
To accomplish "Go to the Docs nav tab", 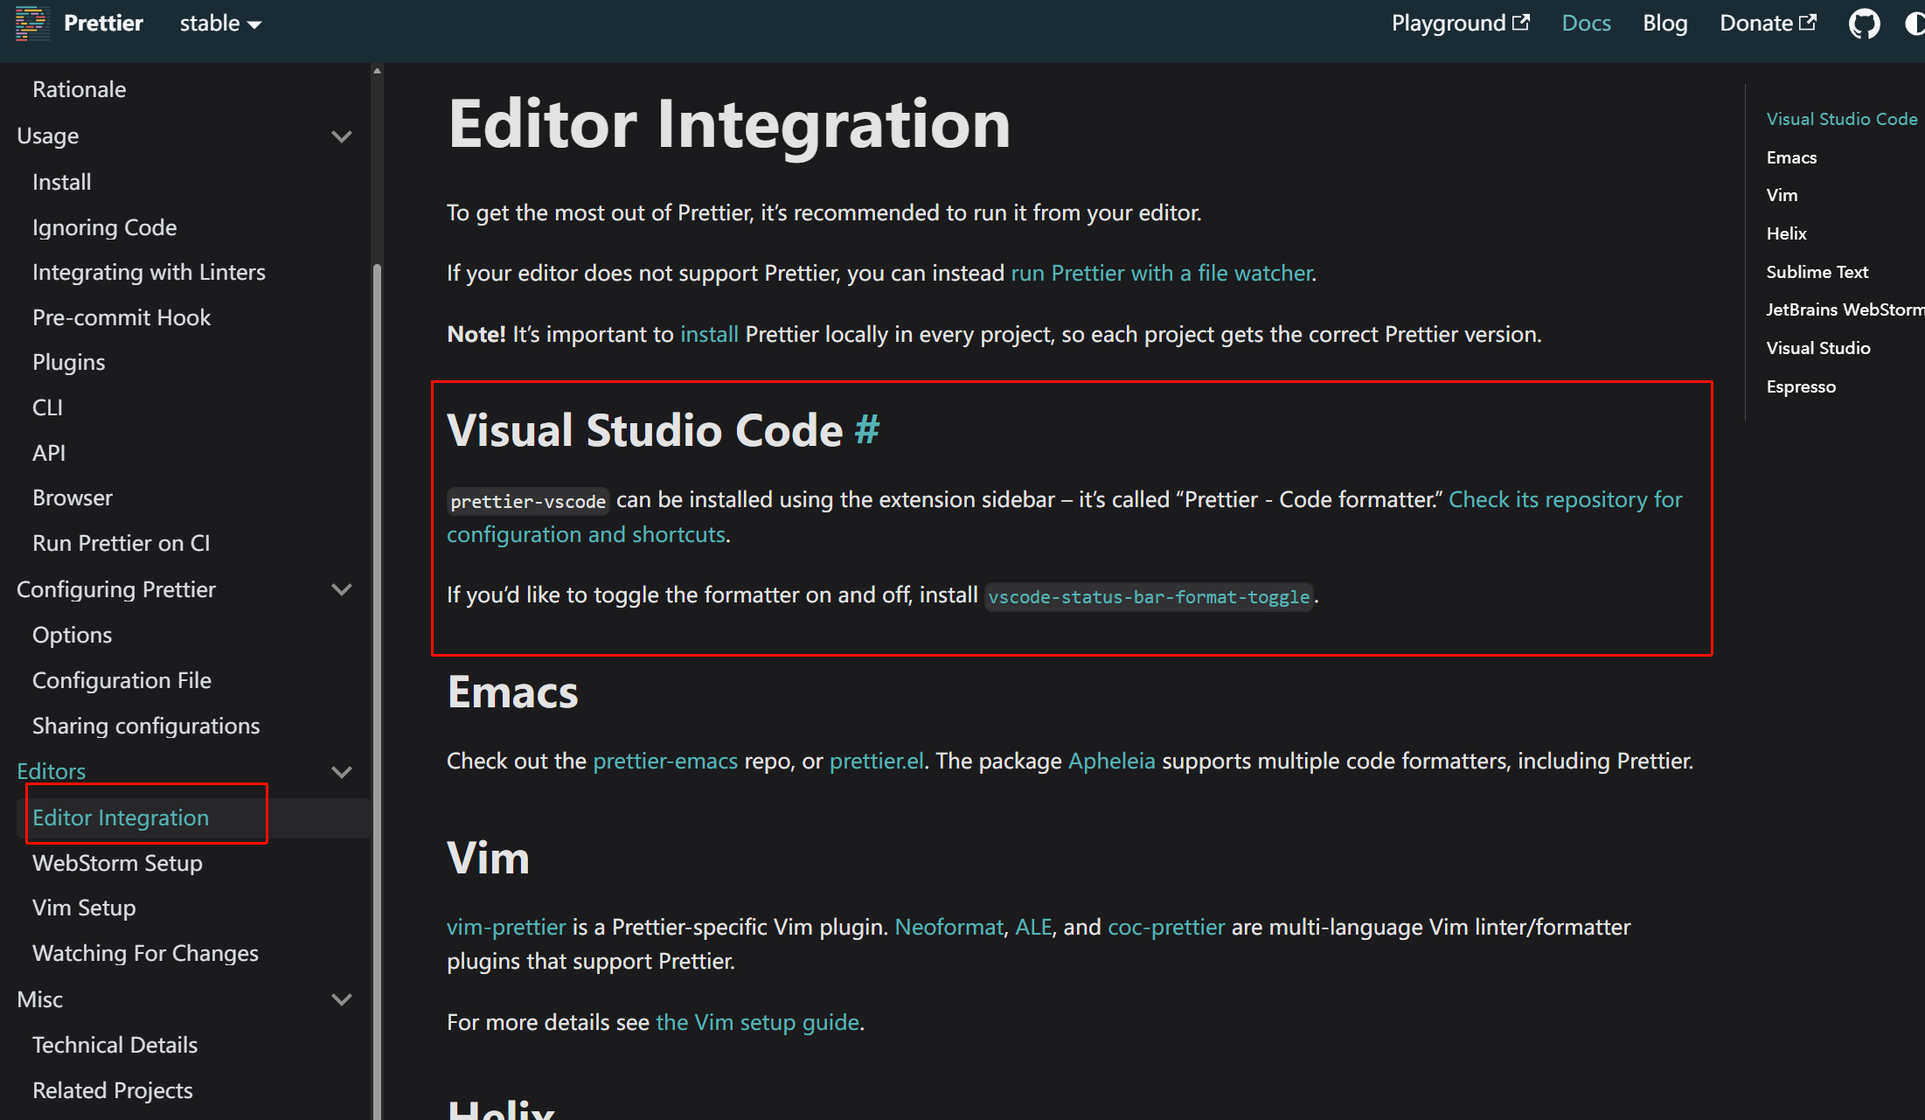I will point(1586,24).
